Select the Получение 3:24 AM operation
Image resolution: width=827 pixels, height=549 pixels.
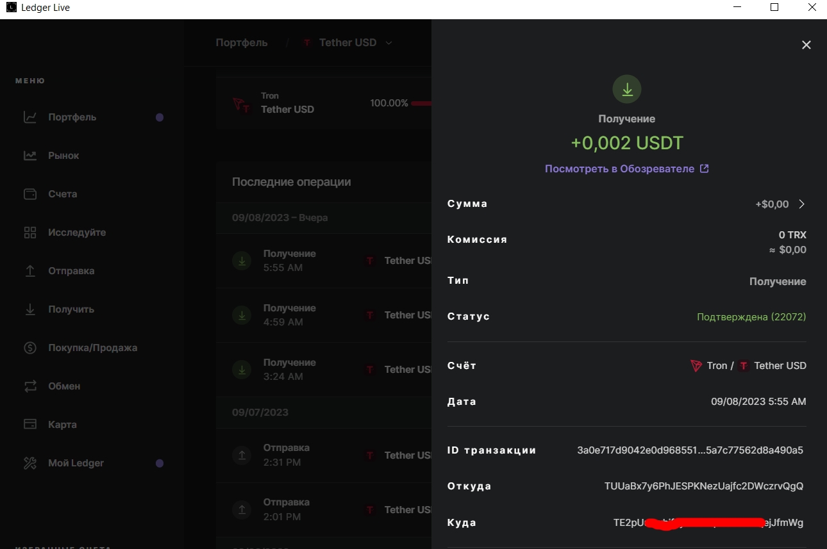pos(324,370)
